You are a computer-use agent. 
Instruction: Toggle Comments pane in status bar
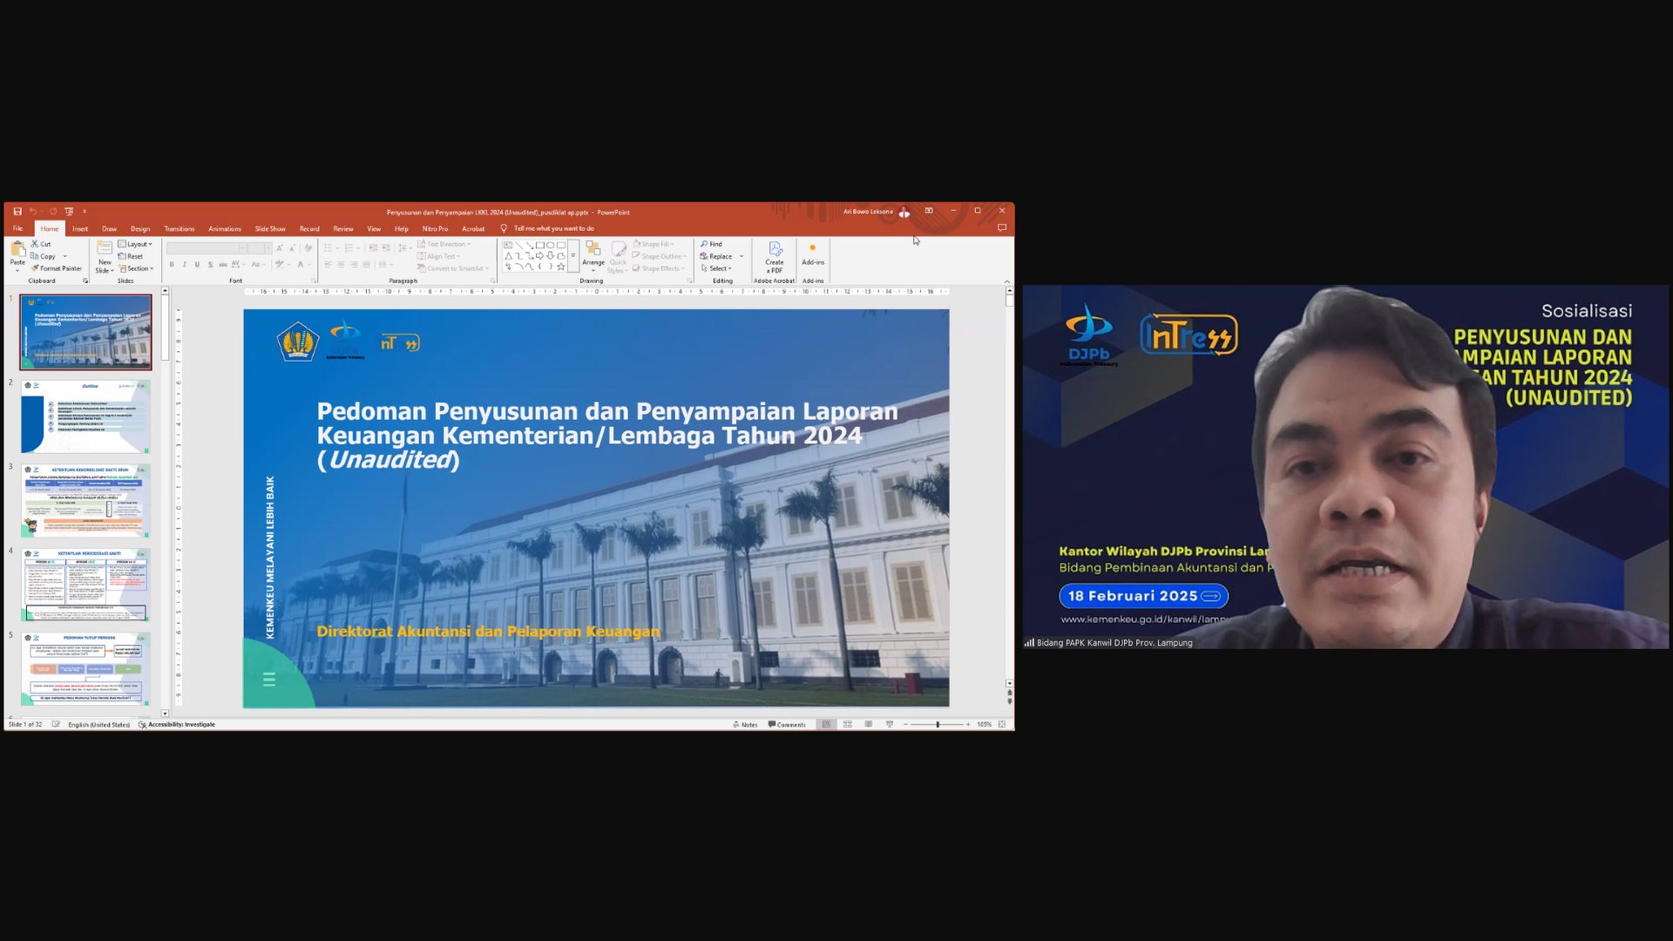tap(787, 725)
